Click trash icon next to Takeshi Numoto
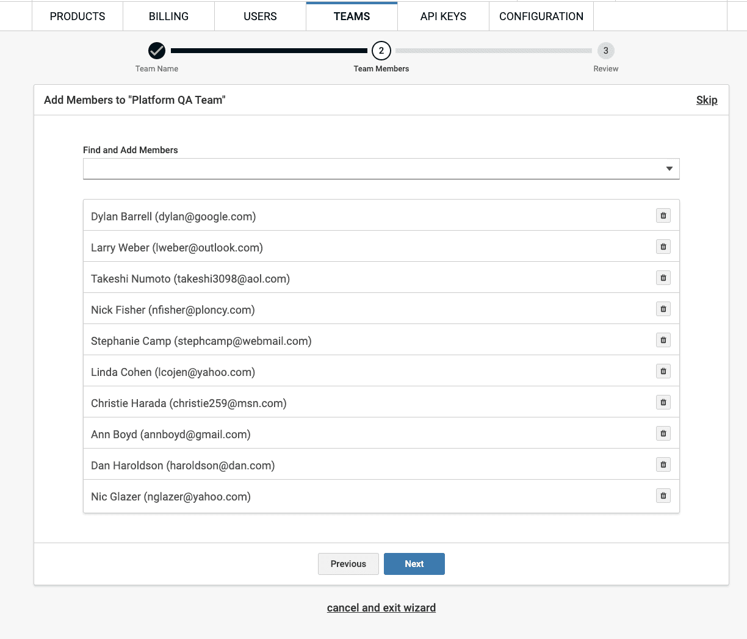Viewport: 747px width, 639px height. [663, 278]
